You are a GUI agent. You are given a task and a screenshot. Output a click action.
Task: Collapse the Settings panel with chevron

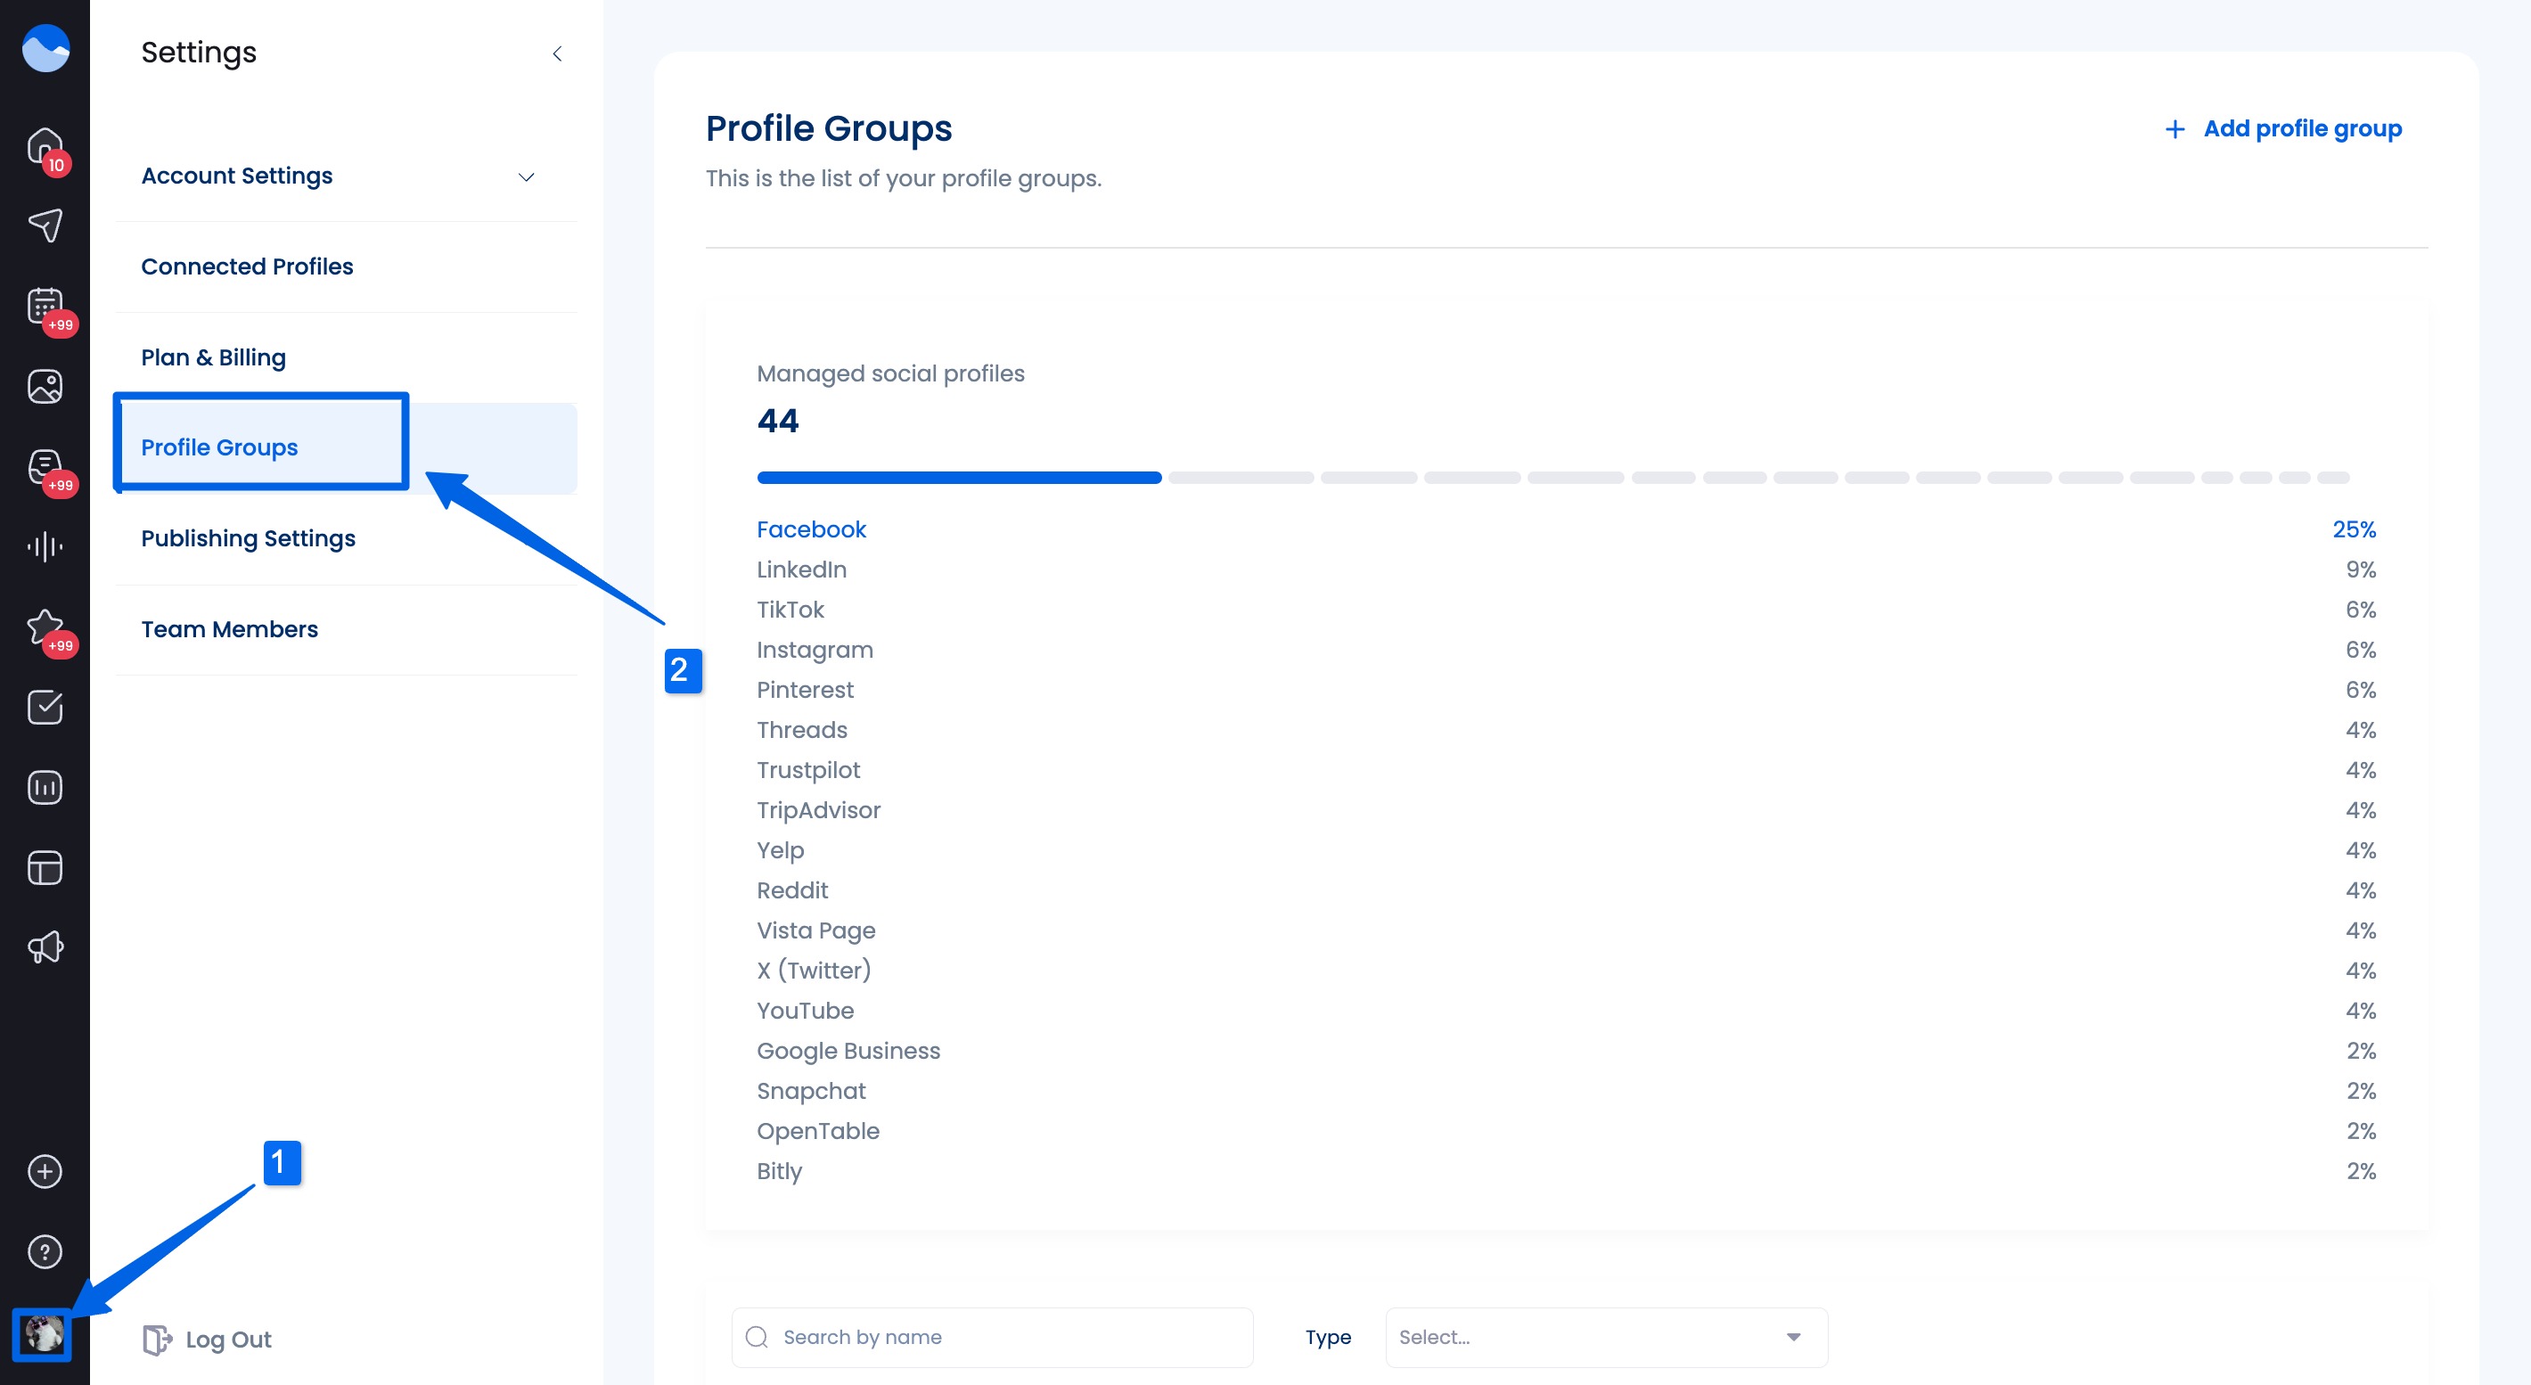click(557, 54)
